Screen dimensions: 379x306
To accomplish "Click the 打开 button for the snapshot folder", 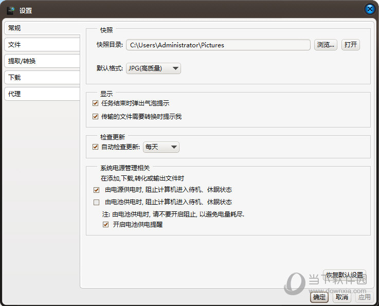I will tap(351, 45).
